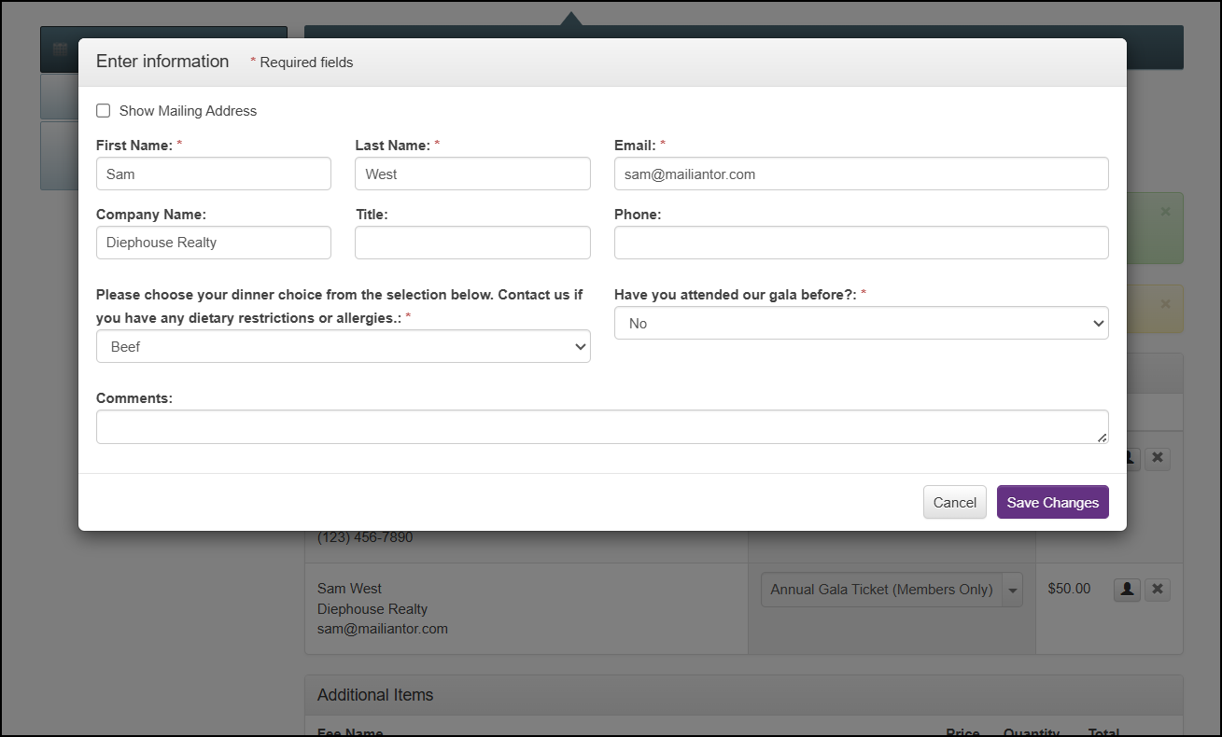Click the empty Title text box
The height and width of the screenshot is (737, 1222).
[472, 243]
